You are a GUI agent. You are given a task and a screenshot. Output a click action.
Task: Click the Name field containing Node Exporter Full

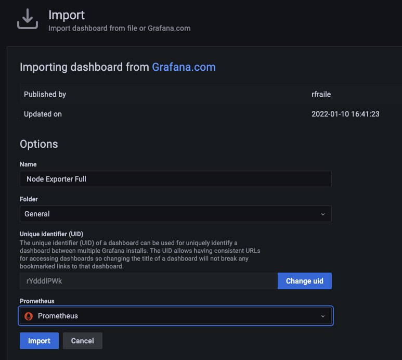[176, 179]
